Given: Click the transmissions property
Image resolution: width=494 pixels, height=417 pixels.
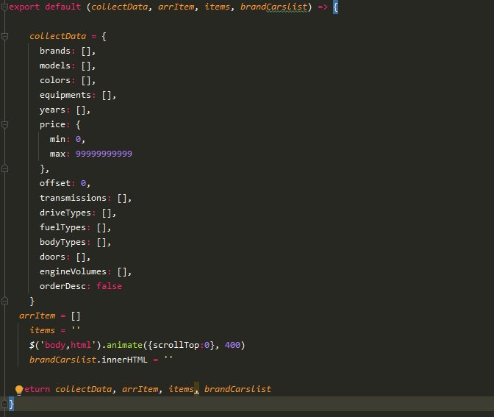Looking at the screenshot, I should tap(73, 198).
